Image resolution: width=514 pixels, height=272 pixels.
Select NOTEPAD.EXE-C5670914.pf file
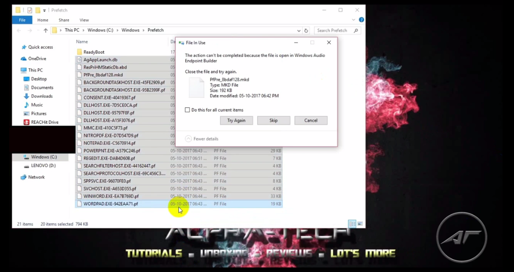pos(109,143)
